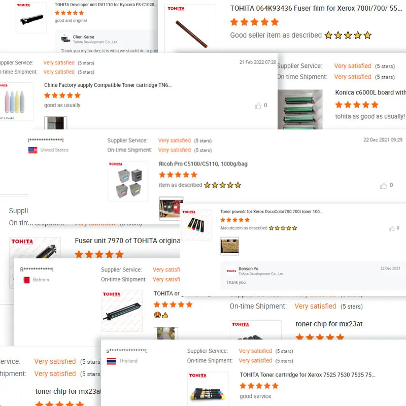The image size is (406, 406).
Task: Open the China Factory supply Compatible Toner link
Action: click(x=108, y=85)
